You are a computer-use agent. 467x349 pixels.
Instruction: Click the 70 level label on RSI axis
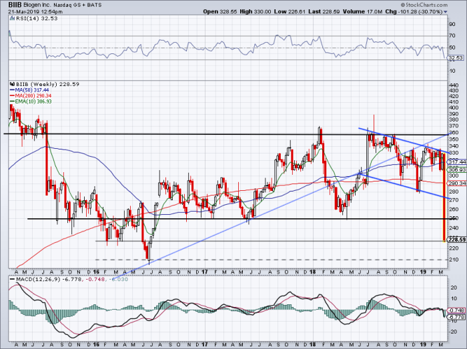click(452, 36)
